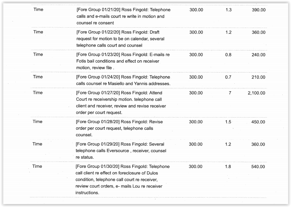Click the 1.8 hours value
This screenshot has height=207, width=291.
[x=228, y=167]
